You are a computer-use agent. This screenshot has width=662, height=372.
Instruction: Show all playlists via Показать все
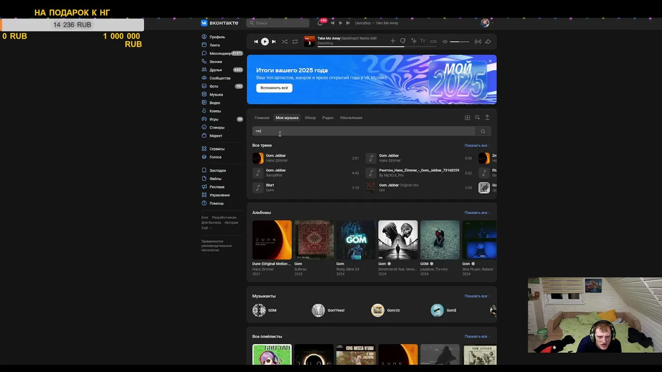477,337
